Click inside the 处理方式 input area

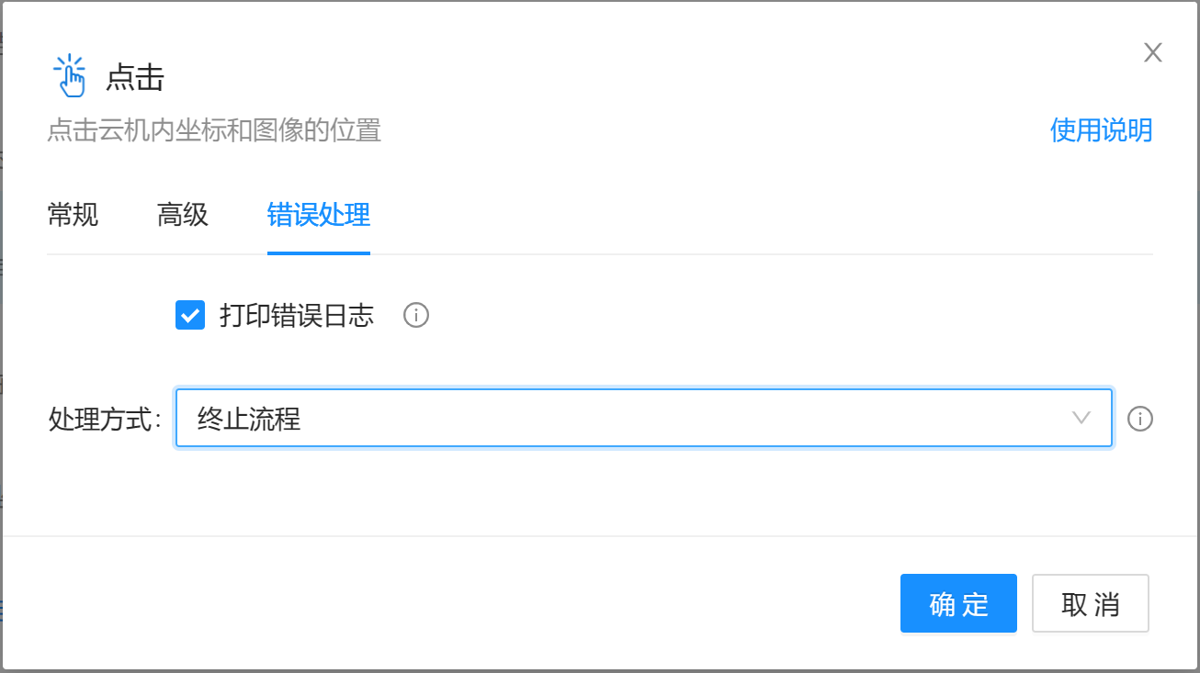(x=551, y=419)
